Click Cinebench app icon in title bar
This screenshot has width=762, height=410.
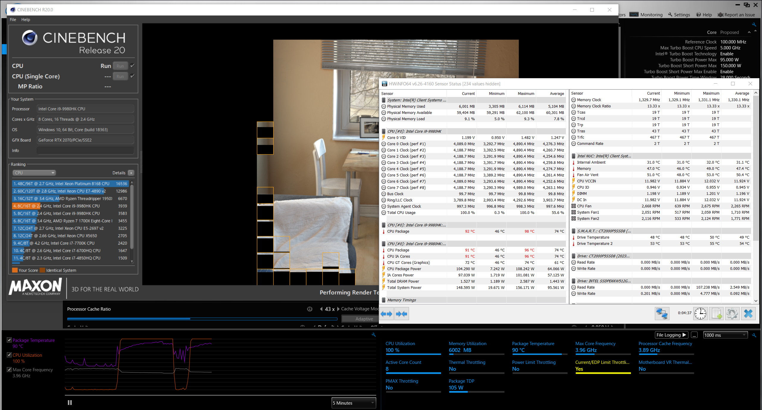click(13, 10)
